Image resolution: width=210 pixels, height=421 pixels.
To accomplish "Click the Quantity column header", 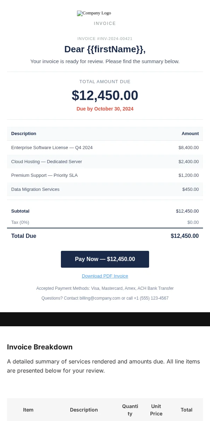I will [130, 410].
